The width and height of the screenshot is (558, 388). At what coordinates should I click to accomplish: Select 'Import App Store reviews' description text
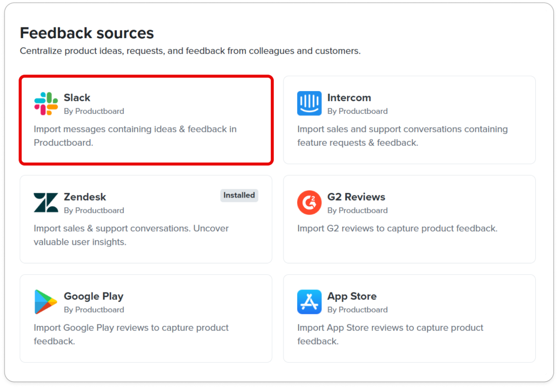pyautogui.click(x=351, y=328)
